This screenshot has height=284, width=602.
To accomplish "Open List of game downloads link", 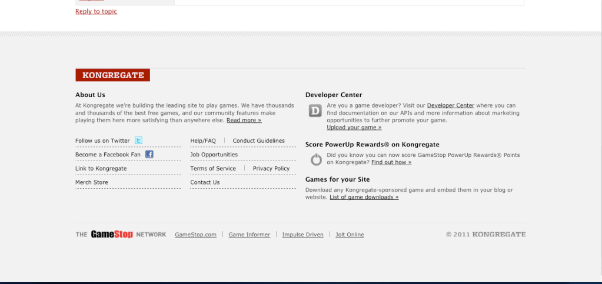I will (364, 197).
